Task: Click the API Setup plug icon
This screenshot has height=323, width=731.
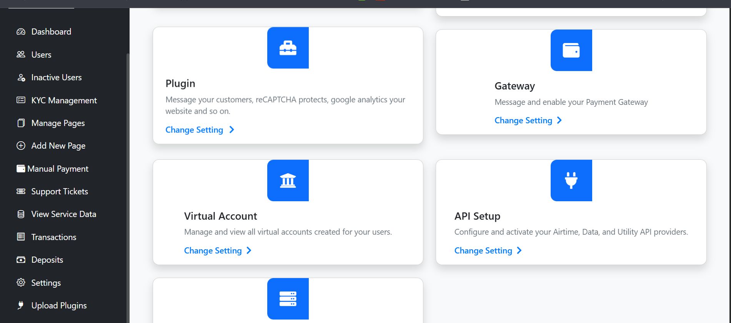Action: (571, 181)
